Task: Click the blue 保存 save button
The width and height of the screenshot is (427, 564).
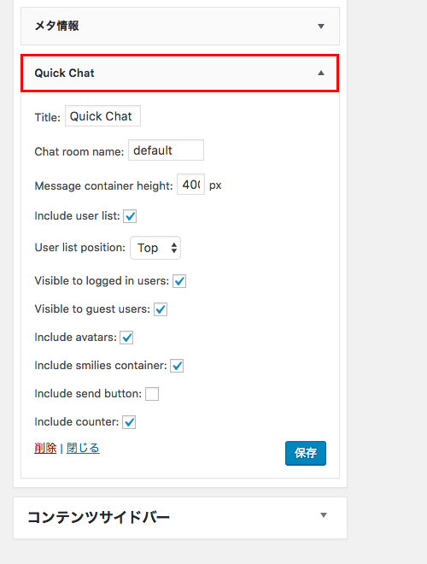Action: pos(306,453)
